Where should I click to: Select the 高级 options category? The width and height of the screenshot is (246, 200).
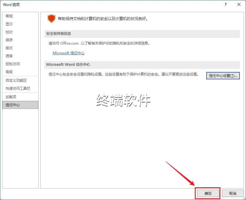pos(20,72)
